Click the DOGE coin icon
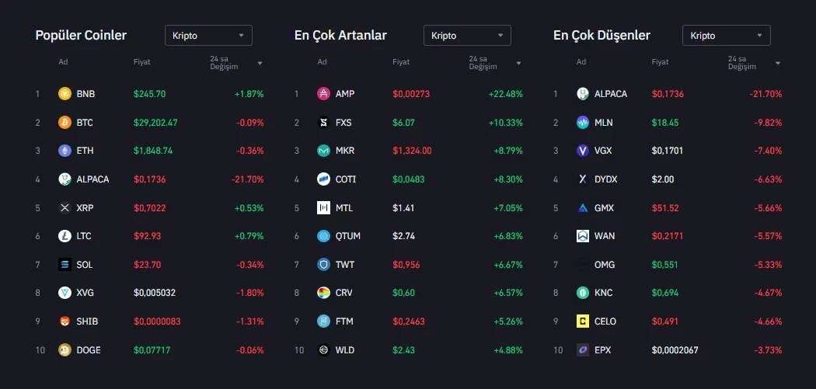 65,349
